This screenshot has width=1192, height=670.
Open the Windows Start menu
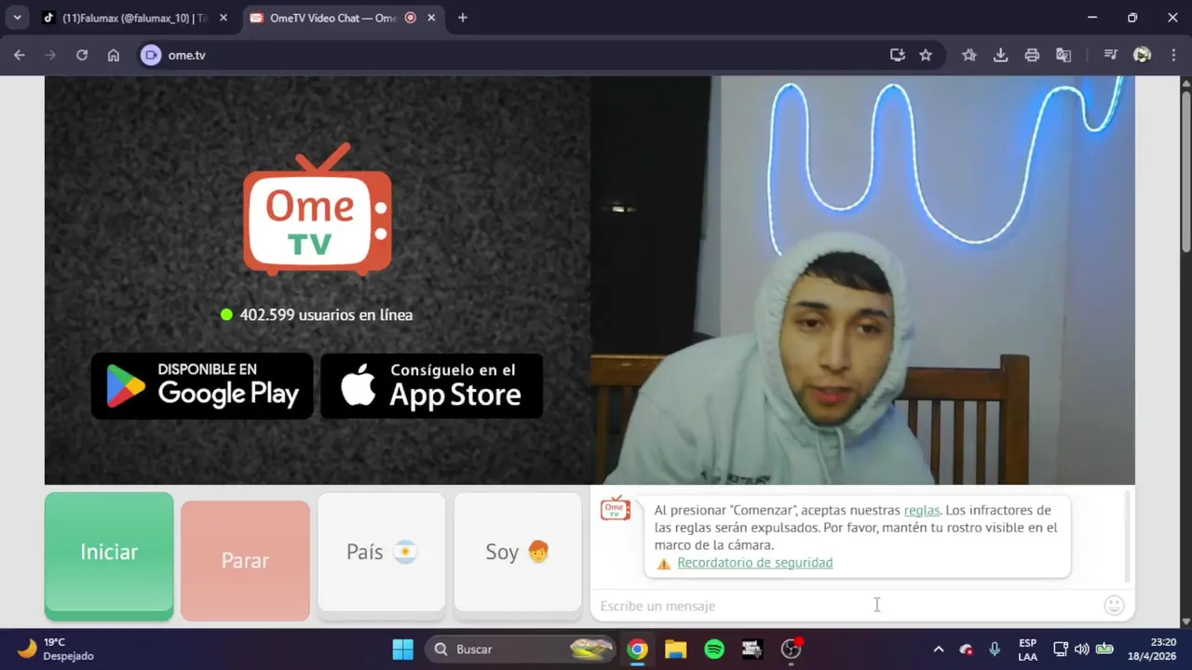coord(403,649)
